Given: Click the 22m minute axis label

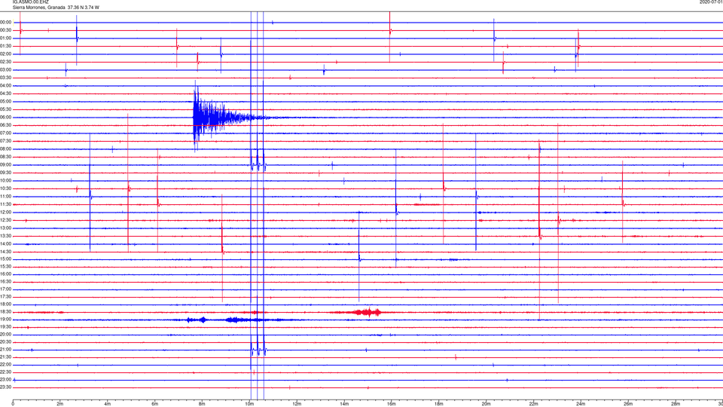Looking at the screenshot, I should pos(533,404).
